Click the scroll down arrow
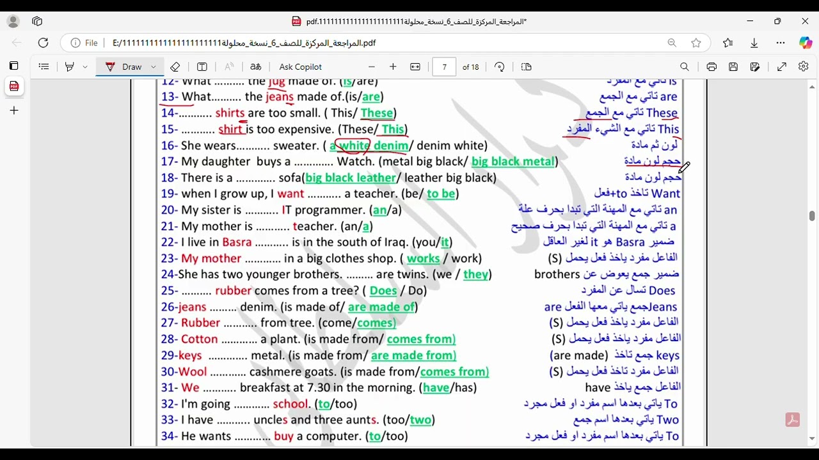Viewport: 819px width, 460px height. [812, 439]
